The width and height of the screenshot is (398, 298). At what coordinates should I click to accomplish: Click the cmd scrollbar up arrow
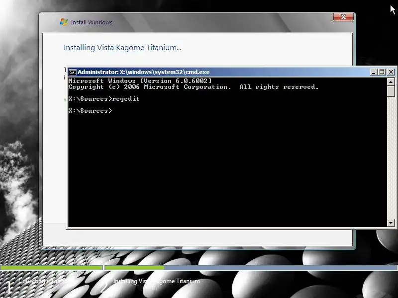(x=391, y=82)
